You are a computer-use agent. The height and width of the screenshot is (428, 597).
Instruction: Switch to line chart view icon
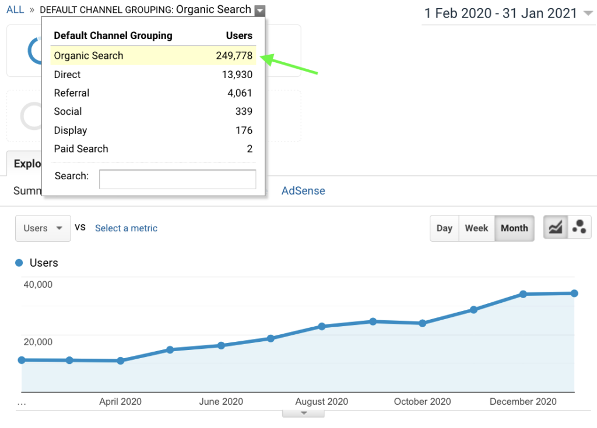pos(556,228)
